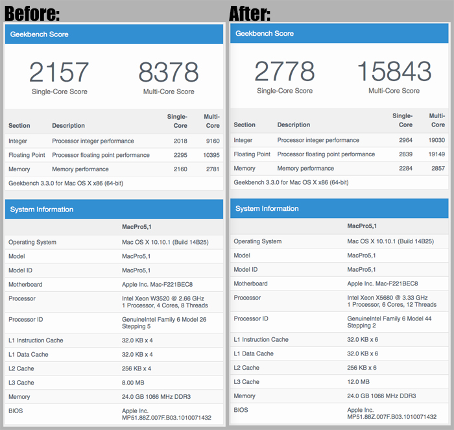Screen dimensions: 454x430
Task: Select the After Geekbench Score header
Action: coord(339,33)
